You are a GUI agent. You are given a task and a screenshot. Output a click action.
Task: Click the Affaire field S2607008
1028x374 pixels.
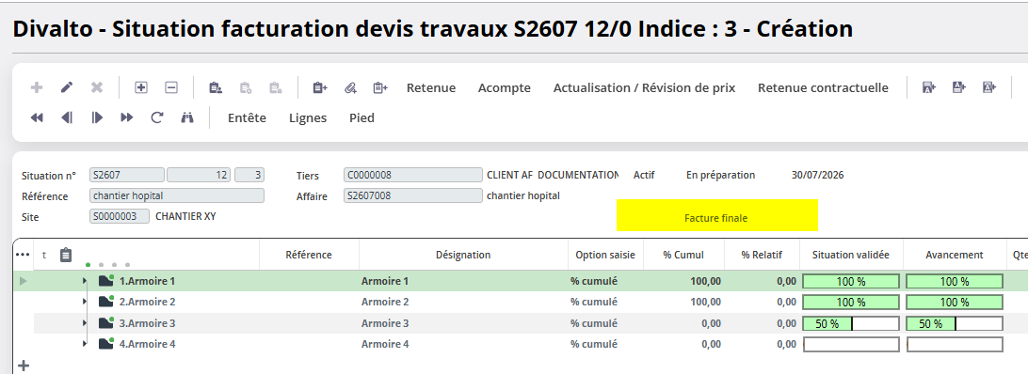coord(413,195)
